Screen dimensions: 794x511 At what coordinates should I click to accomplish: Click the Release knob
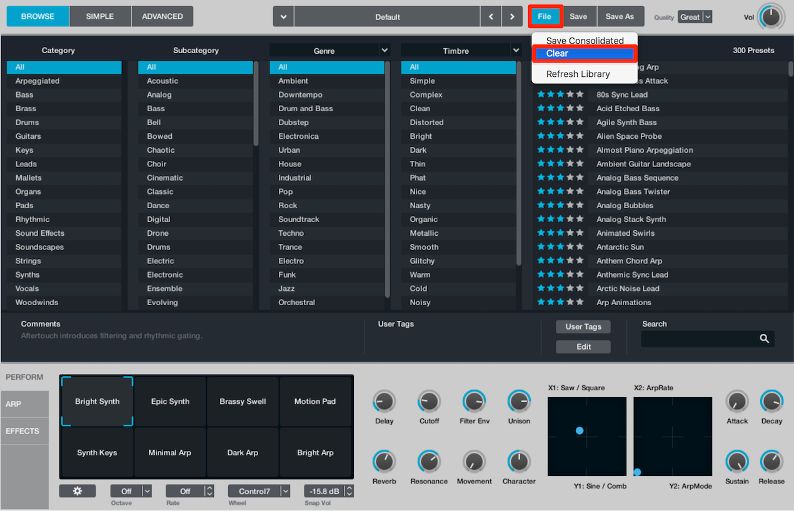pyautogui.click(x=771, y=462)
